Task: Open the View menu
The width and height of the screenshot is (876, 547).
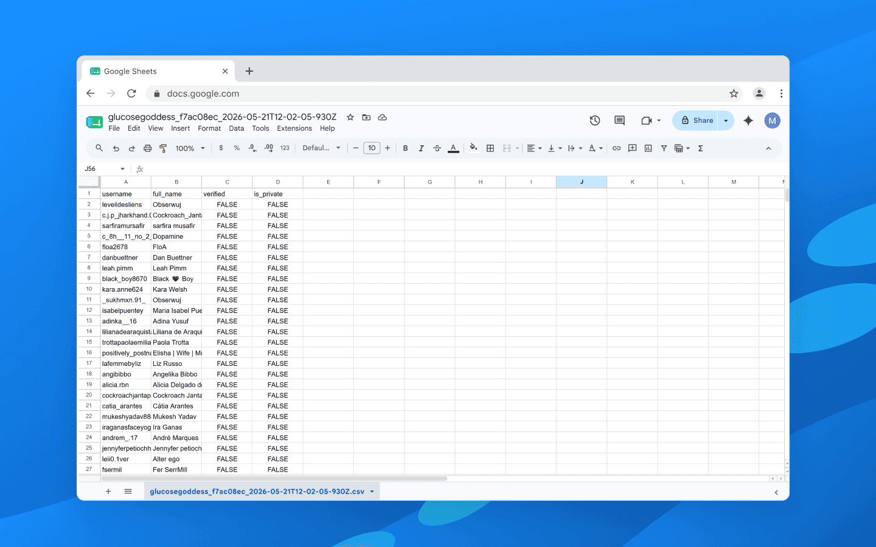Action: 156,128
